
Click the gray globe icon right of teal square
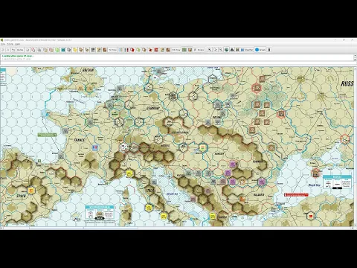click(69, 50)
